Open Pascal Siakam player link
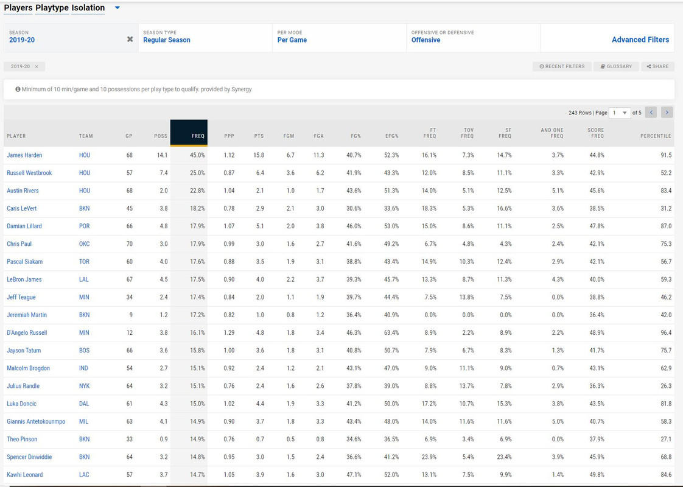 tap(25, 262)
